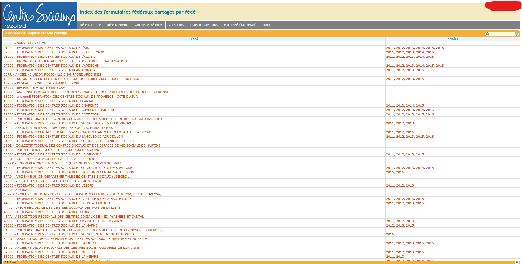522x264 pixels.
Task: Click the Excel export icon
Action: tap(517, 262)
